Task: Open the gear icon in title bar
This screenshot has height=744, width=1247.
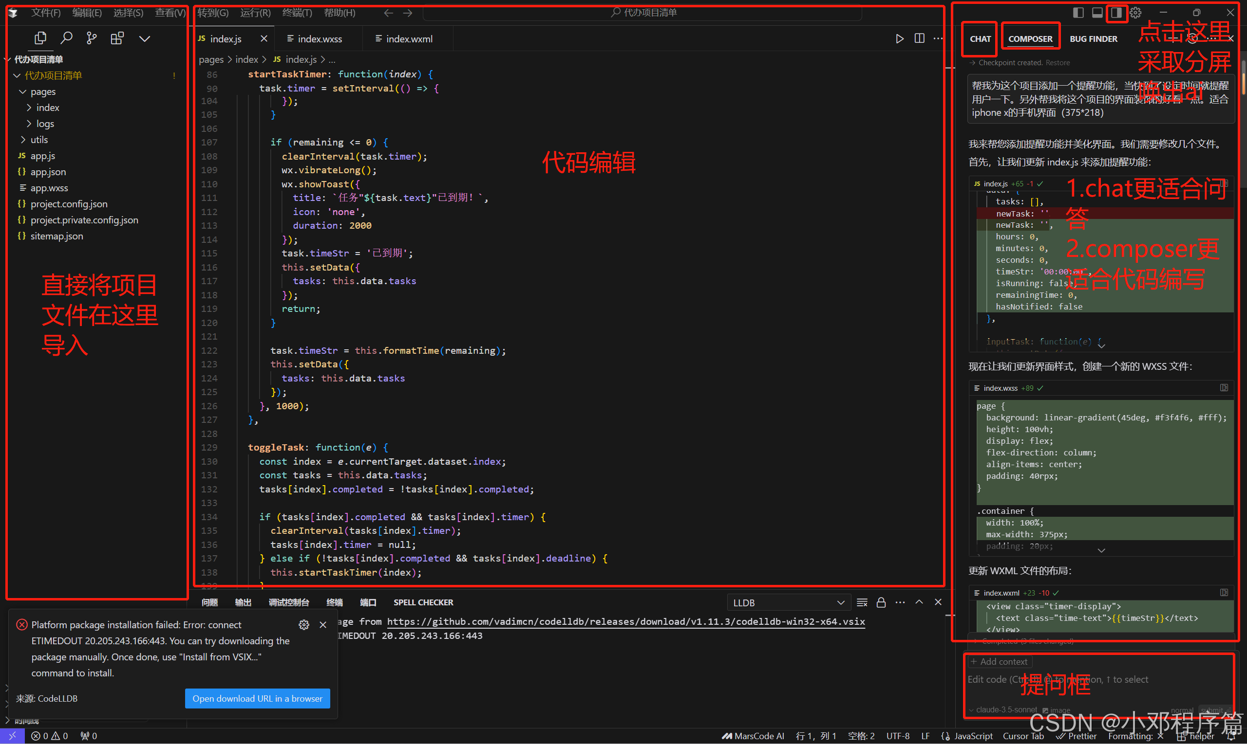Action: [1135, 13]
